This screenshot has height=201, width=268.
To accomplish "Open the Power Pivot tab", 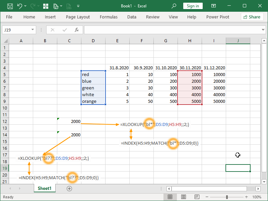I will coord(218,17).
